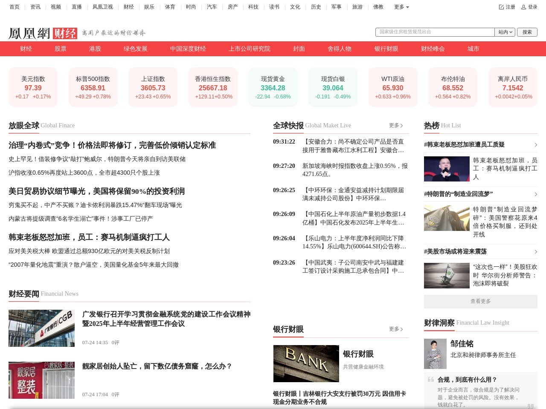Click the arrow icon on 美股市场或将迎来震荡
Viewport: 546px width, 409px height.
click(536, 252)
